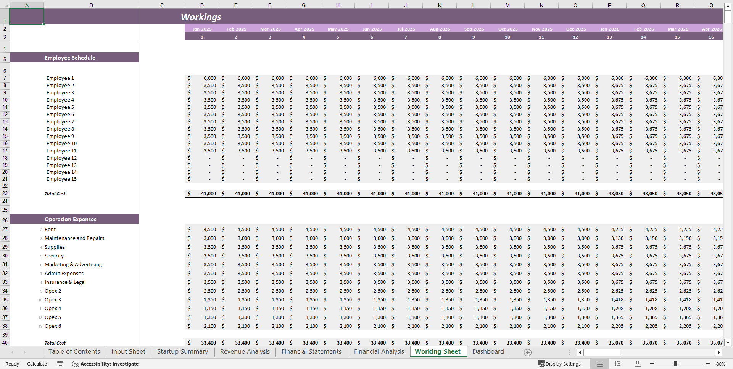This screenshot has height=369, width=733.
Task: Open Display Settings from the status bar
Action: (559, 364)
